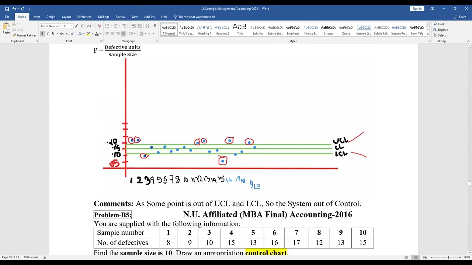The height and width of the screenshot is (265, 472).
Task: Decrease font size with Shrink Font icon
Action: (81, 26)
